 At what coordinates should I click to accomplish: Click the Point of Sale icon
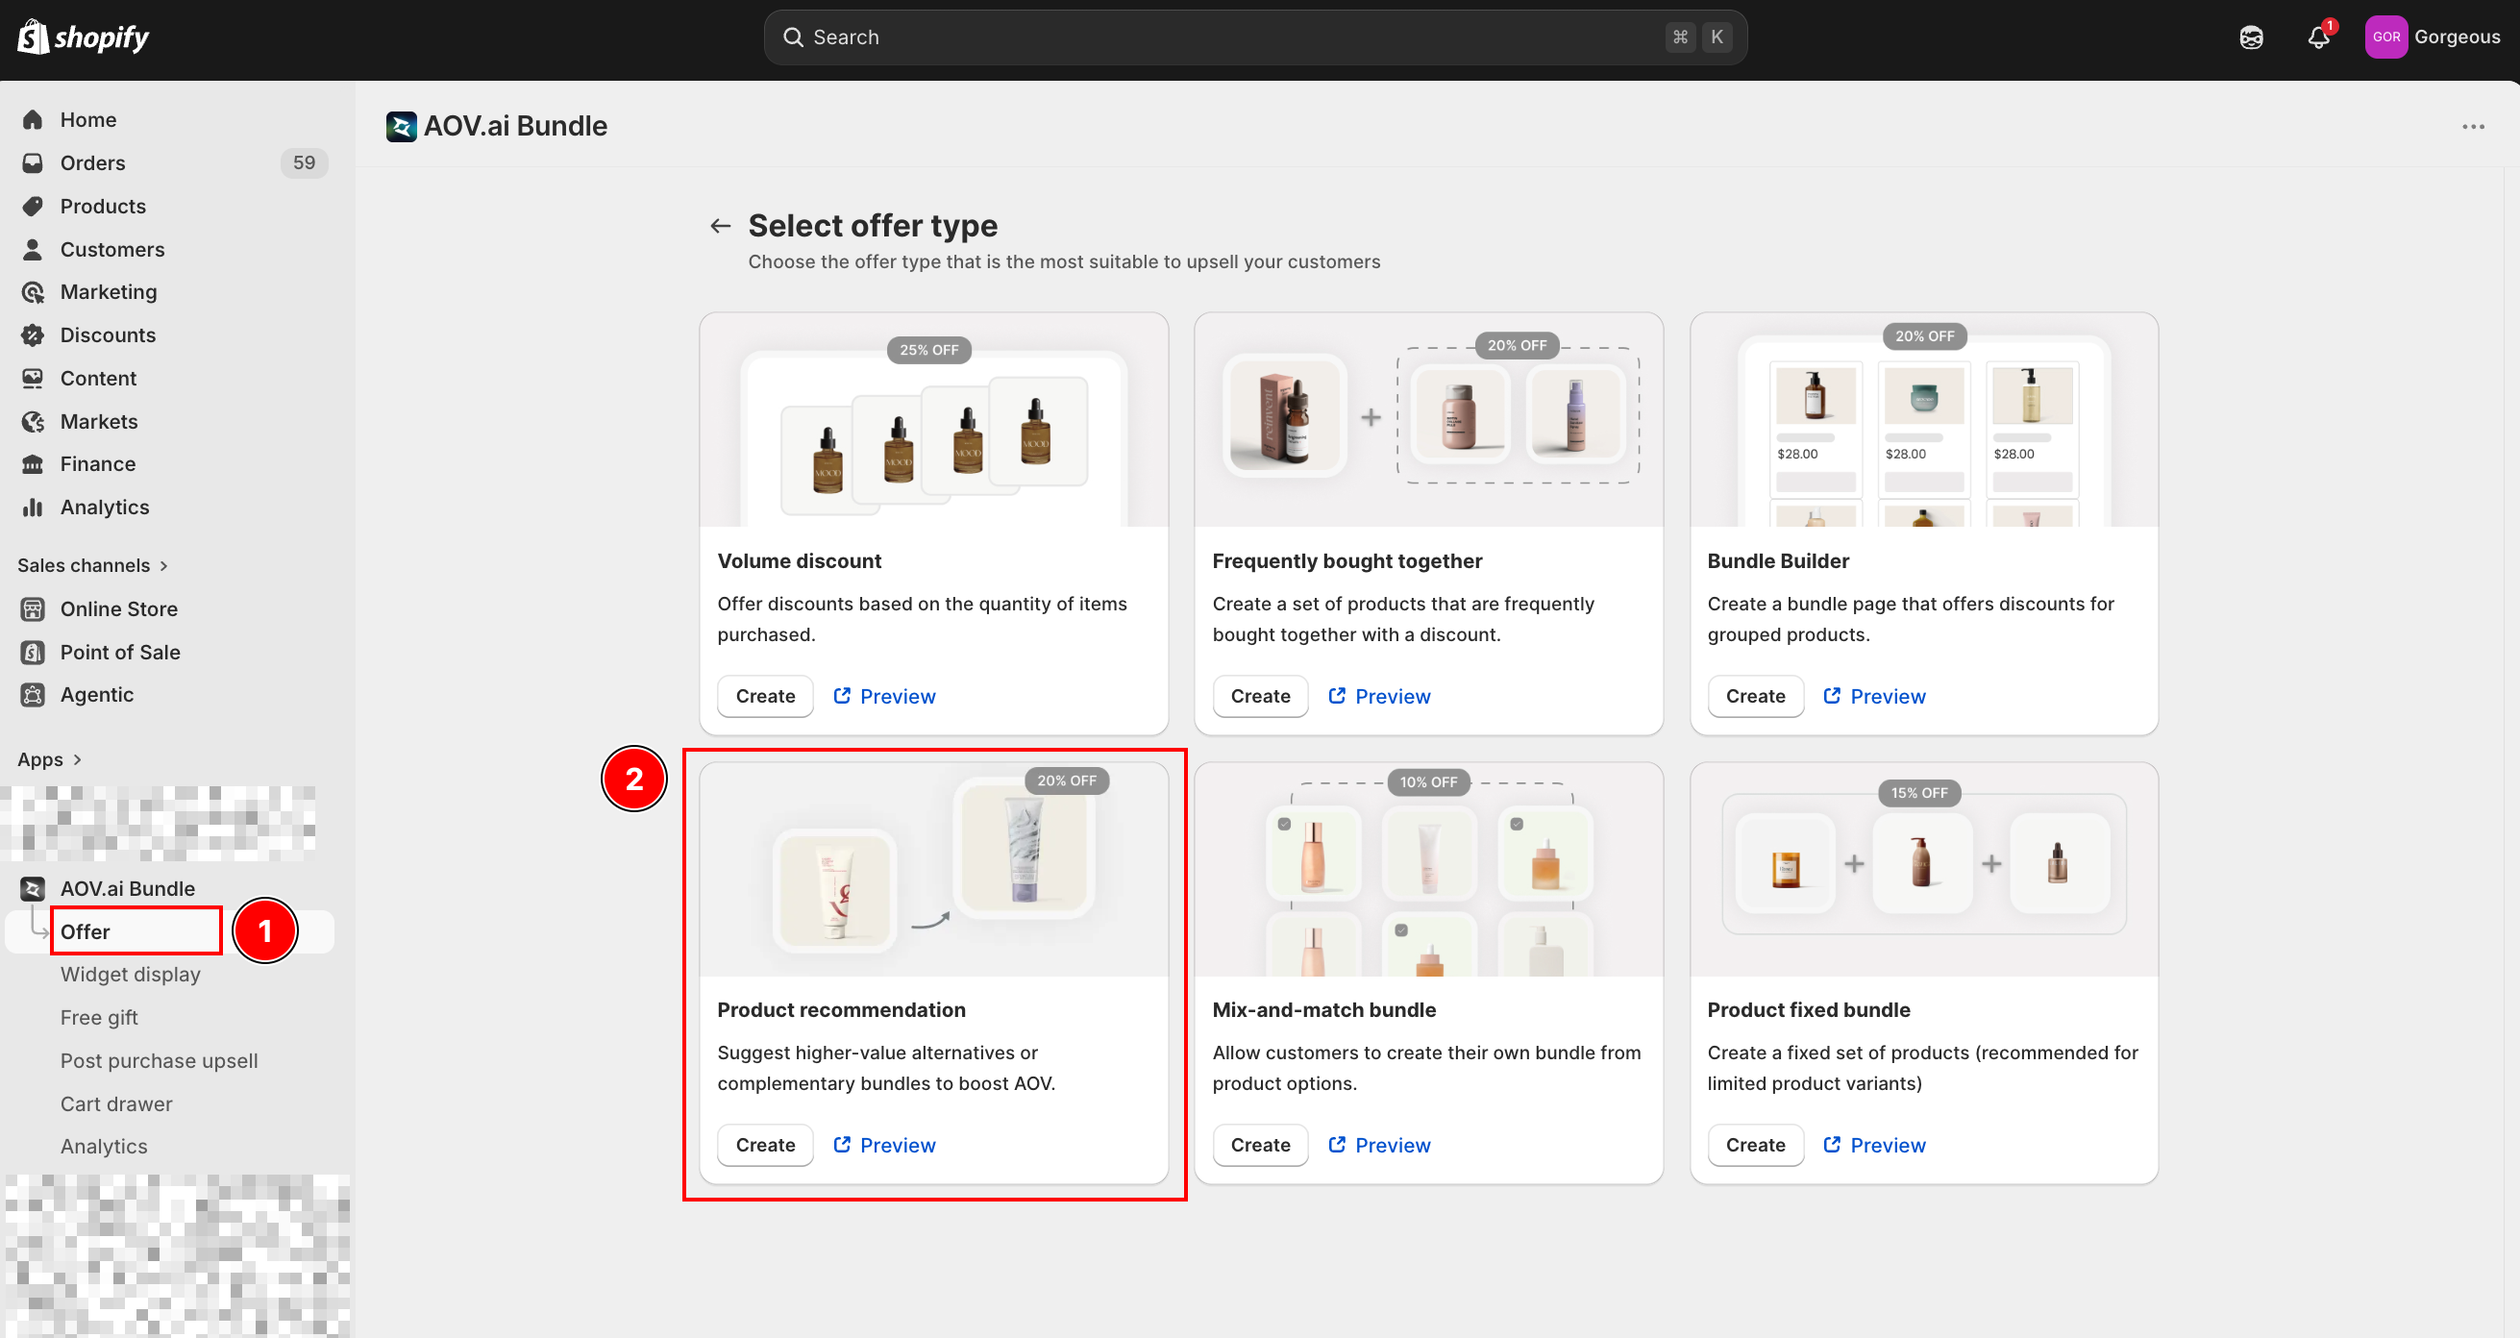click(x=33, y=652)
